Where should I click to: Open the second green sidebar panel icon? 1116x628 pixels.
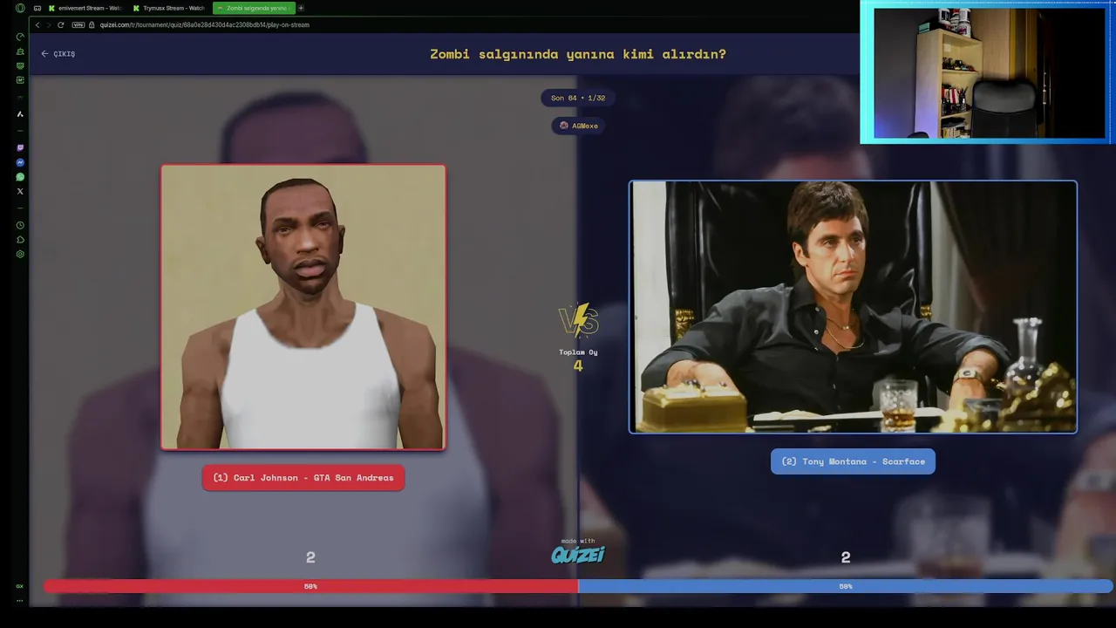point(20,51)
